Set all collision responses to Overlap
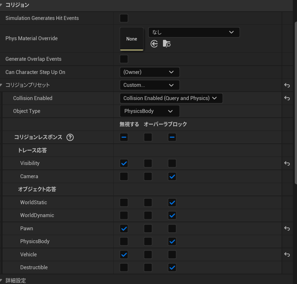 pos(148,137)
